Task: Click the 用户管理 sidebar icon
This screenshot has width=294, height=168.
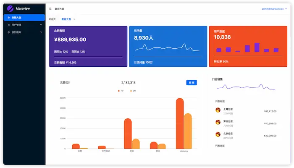Action: (x=9, y=25)
